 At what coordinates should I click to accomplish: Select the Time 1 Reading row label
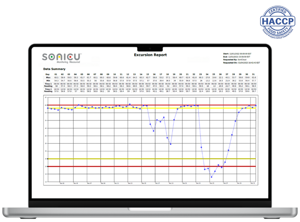tap(48, 85)
